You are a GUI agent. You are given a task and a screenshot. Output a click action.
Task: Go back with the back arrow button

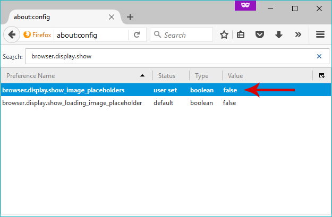(x=12, y=34)
